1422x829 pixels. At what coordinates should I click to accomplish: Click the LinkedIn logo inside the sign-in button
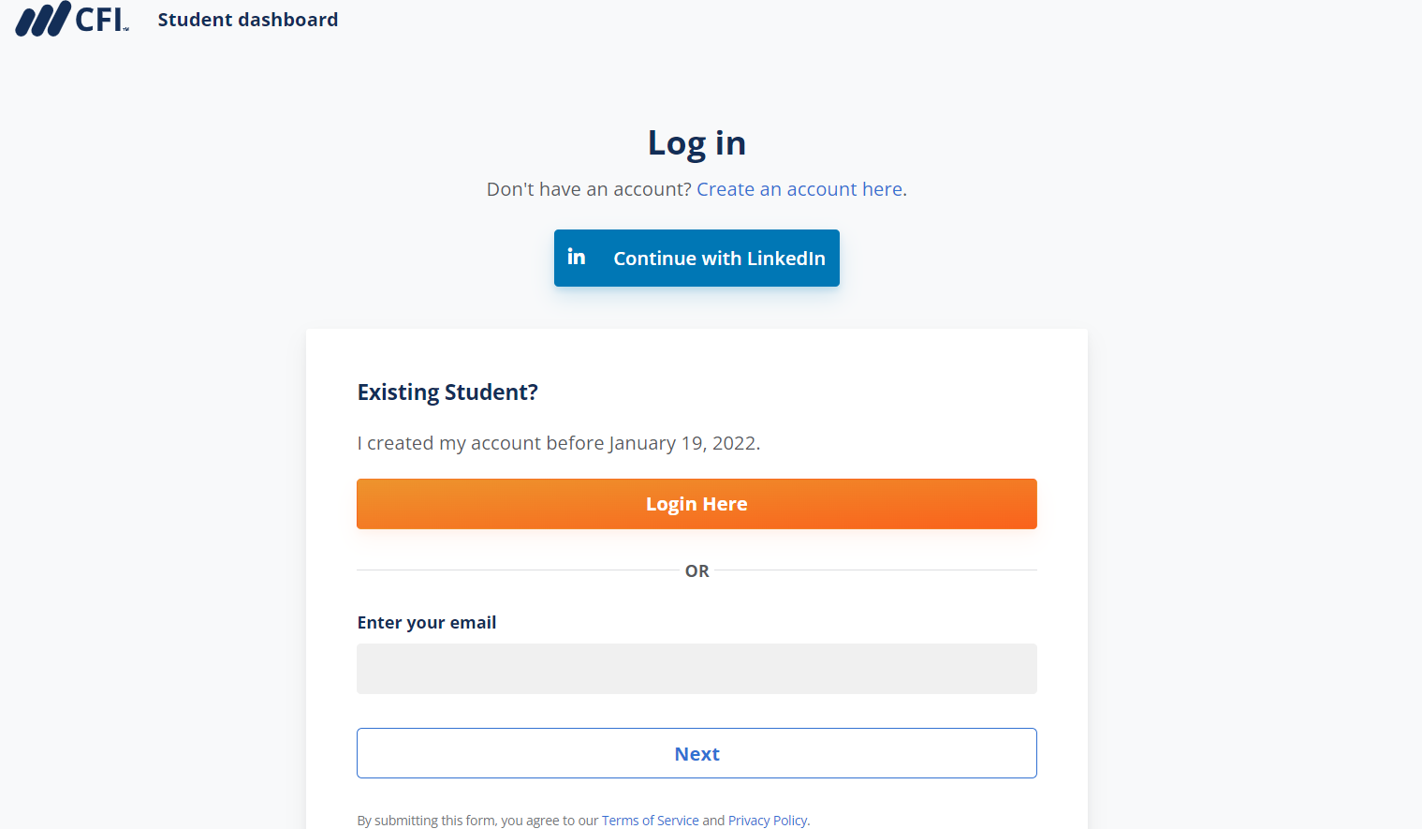coord(577,257)
